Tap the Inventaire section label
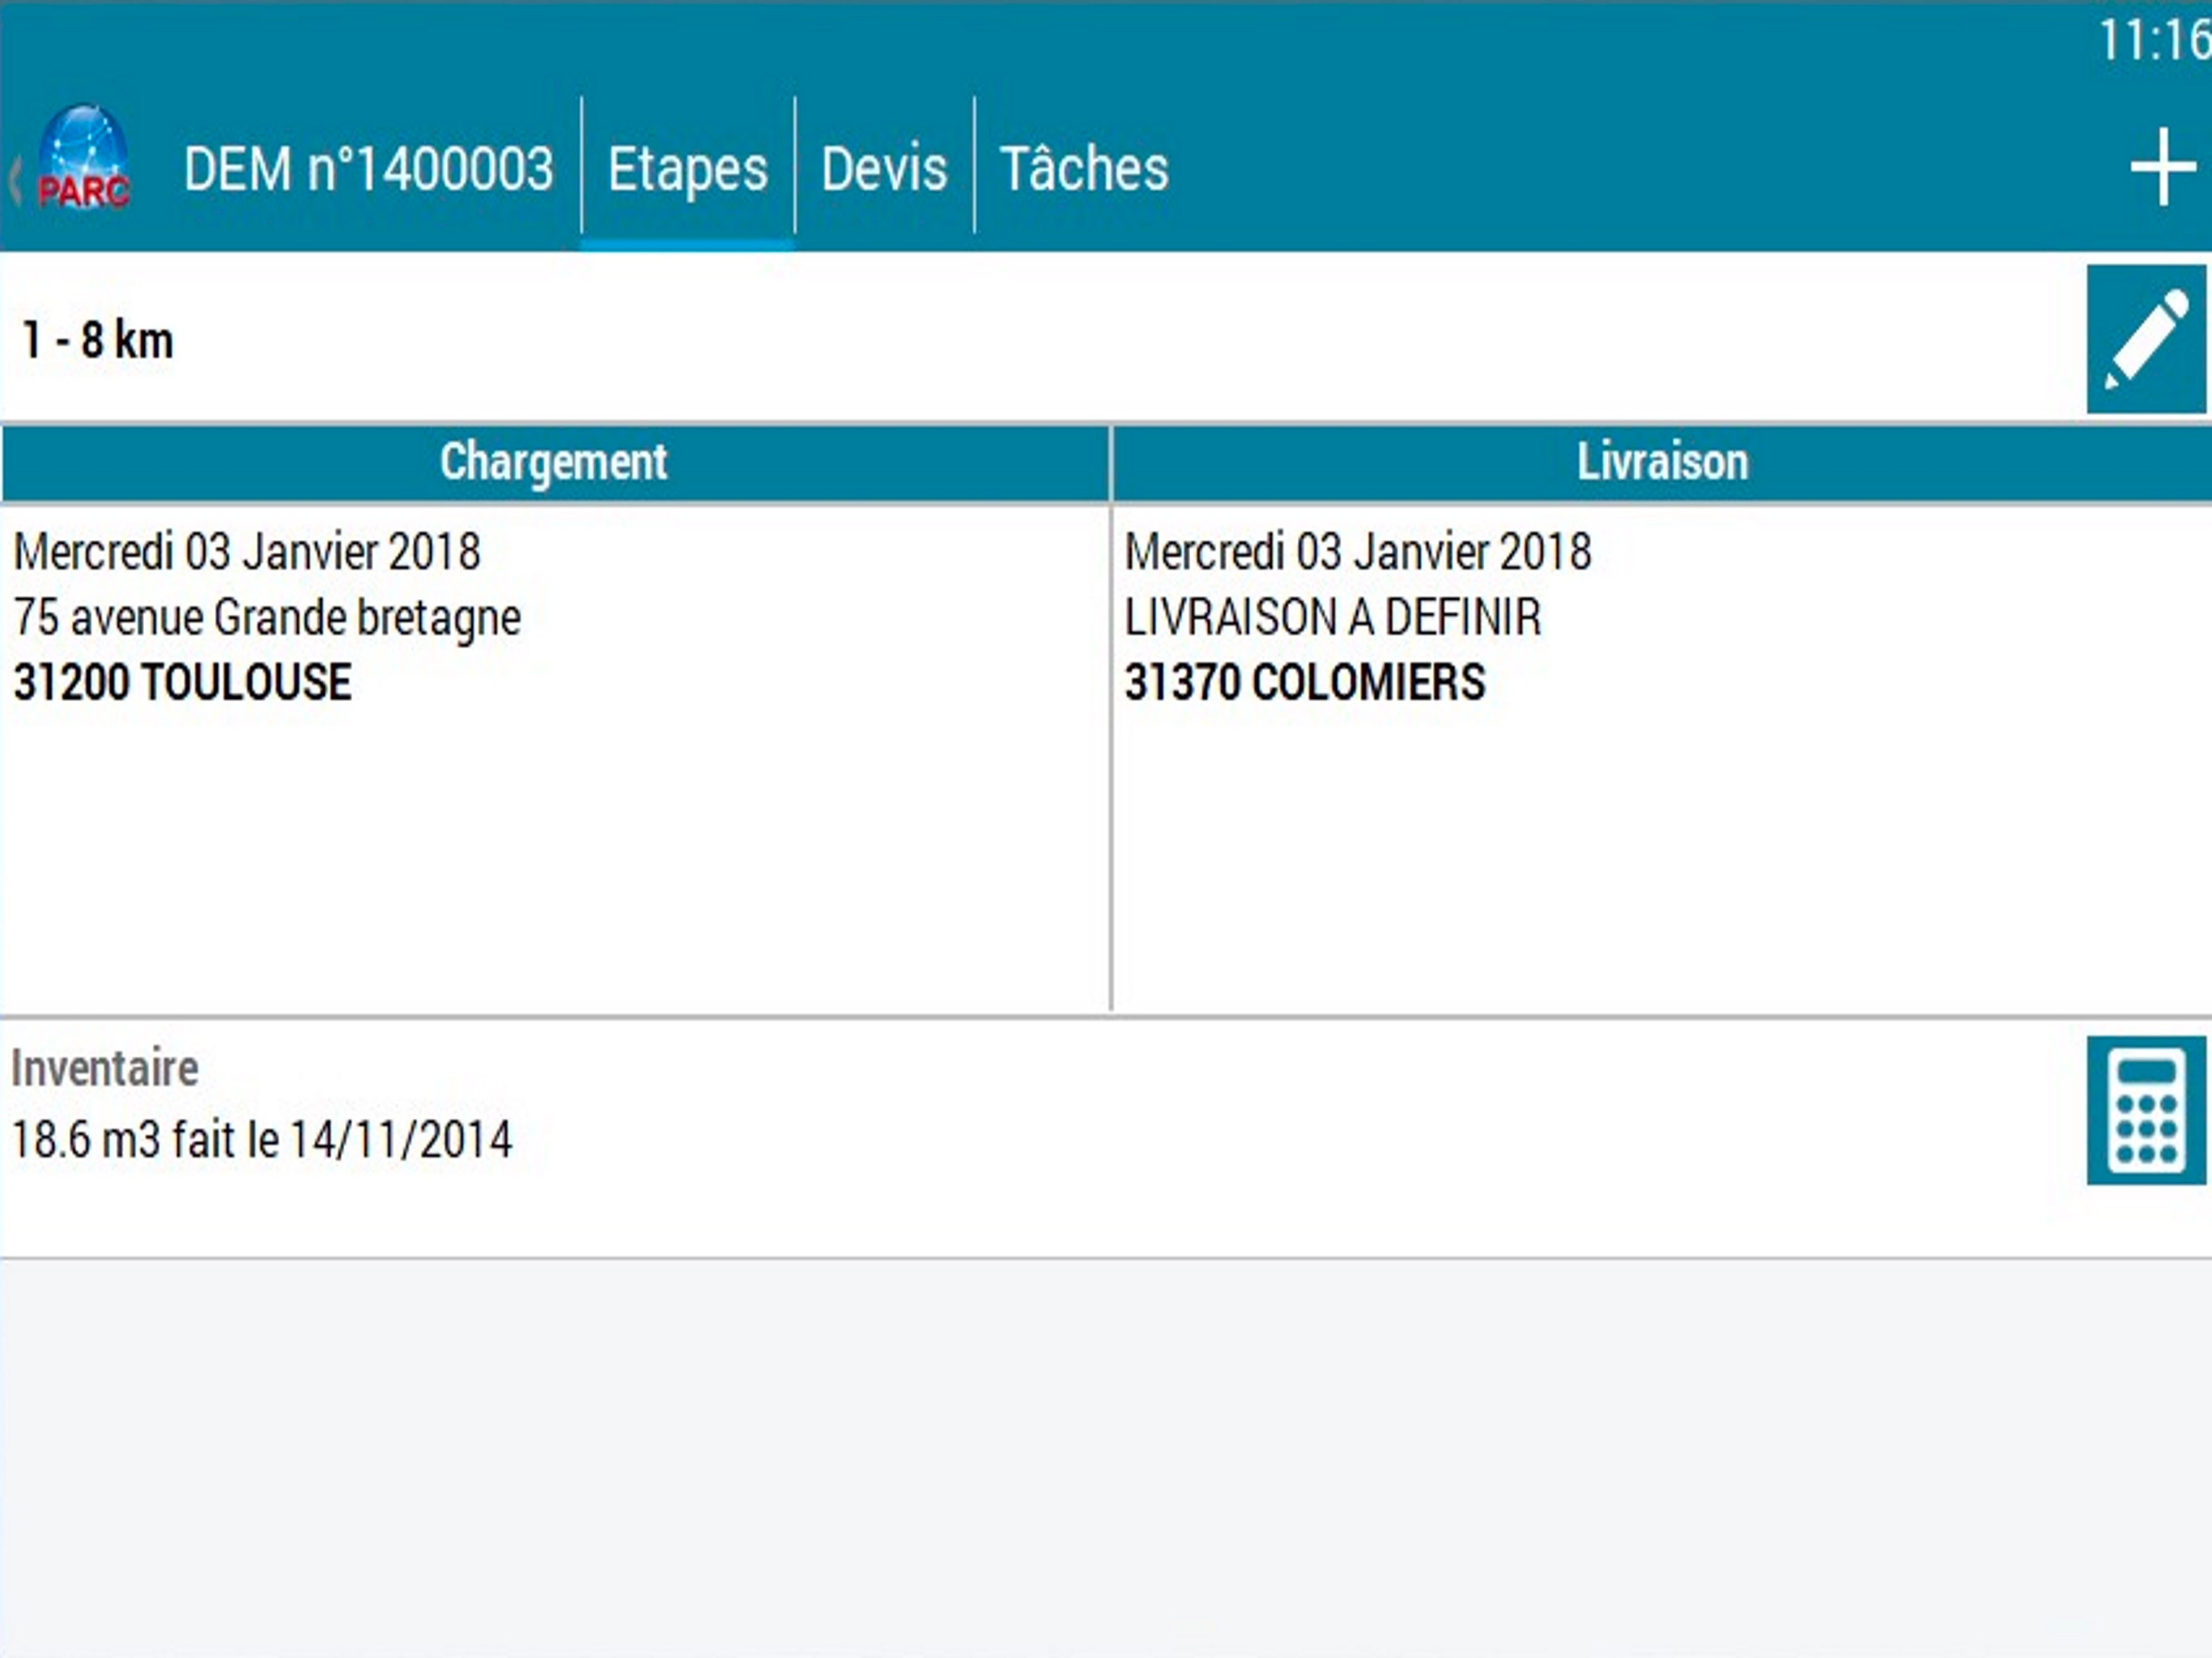 [x=104, y=1068]
